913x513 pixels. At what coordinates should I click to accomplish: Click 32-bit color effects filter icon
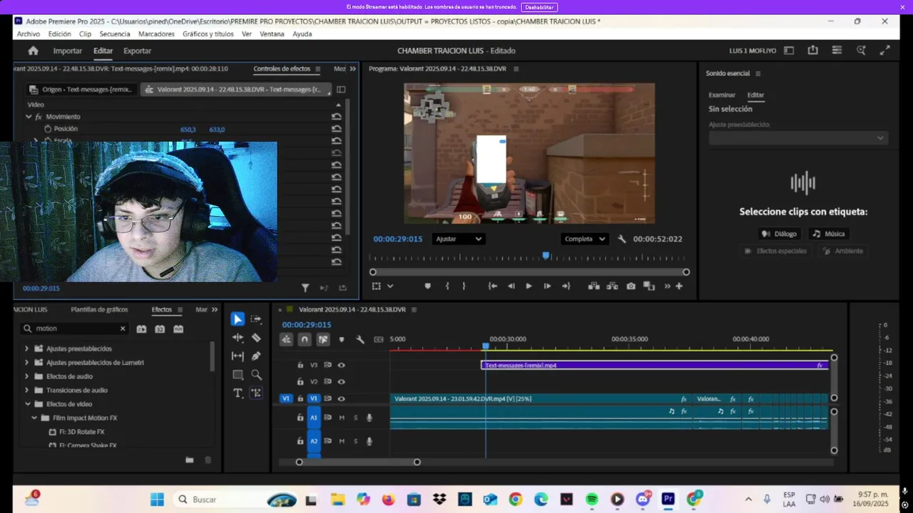tap(160, 329)
